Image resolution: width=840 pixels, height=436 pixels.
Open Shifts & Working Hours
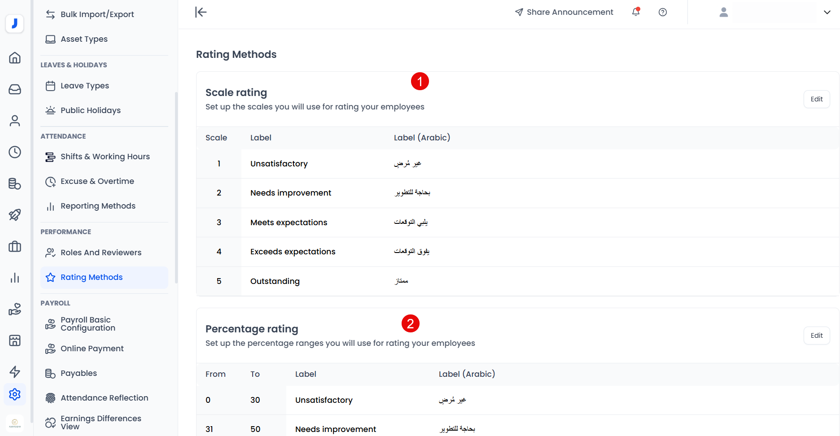(x=105, y=157)
